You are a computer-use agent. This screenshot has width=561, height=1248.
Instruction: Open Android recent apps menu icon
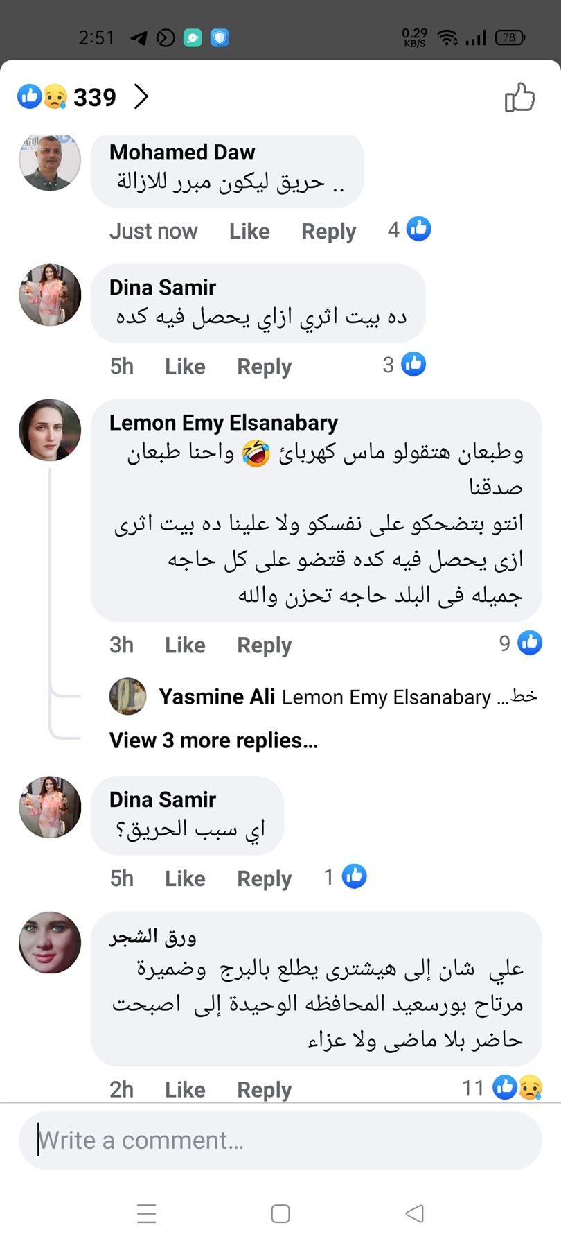point(147,1213)
